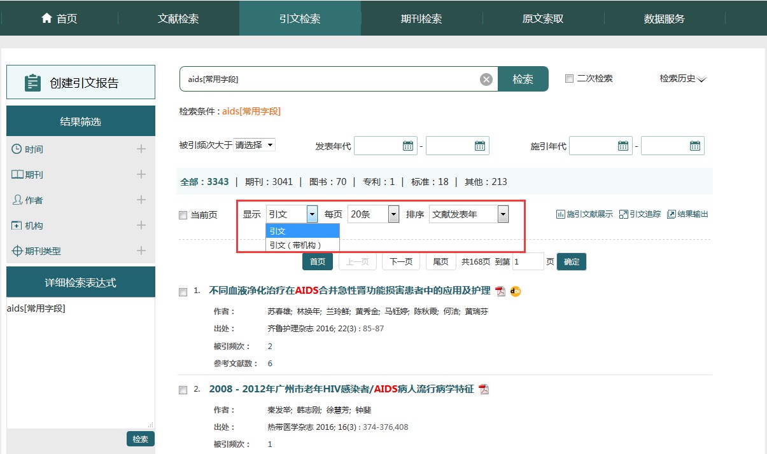Enable the 二次检索 checkbox

click(570, 79)
